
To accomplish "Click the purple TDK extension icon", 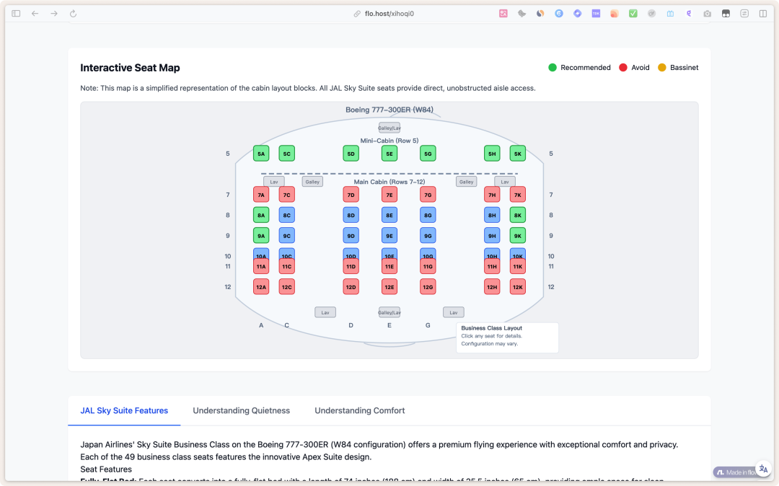I will tap(596, 14).
